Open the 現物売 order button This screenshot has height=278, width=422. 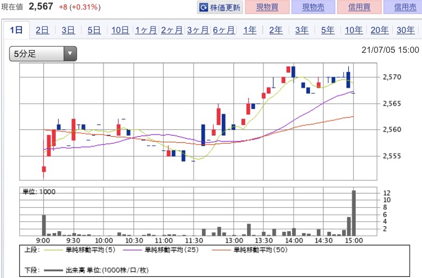313,7
